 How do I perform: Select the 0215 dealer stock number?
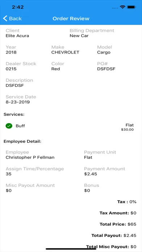(11, 69)
